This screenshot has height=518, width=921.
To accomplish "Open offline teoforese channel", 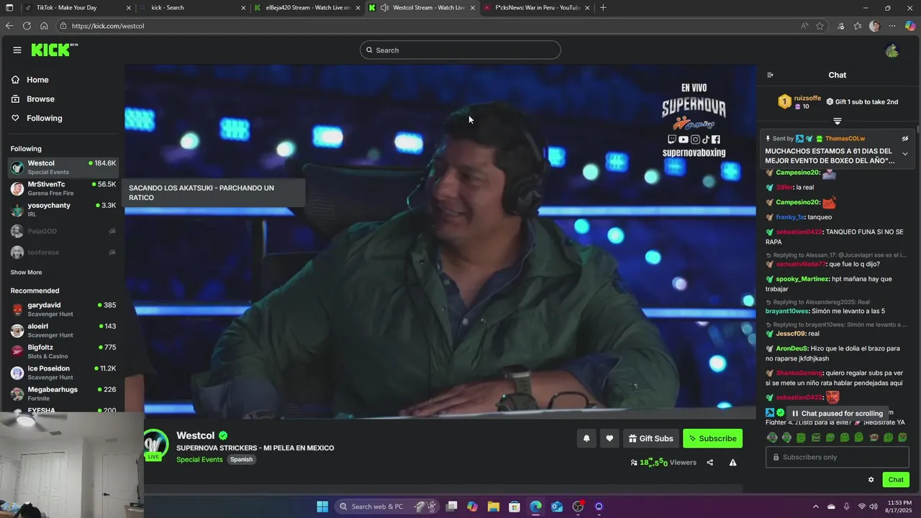I will [x=63, y=253].
